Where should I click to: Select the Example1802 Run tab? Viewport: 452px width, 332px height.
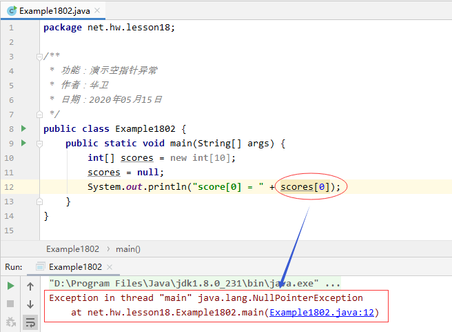(75, 266)
